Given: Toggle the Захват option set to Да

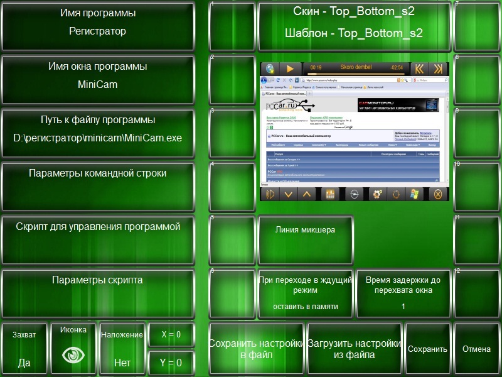Looking at the screenshot, I should pos(24,349).
